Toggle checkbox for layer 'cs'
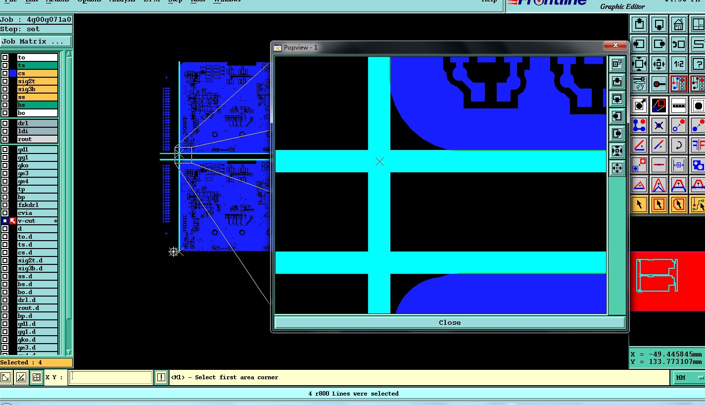 pos(5,73)
